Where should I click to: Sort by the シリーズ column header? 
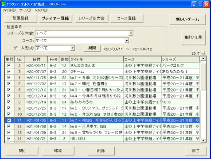coord(180,59)
